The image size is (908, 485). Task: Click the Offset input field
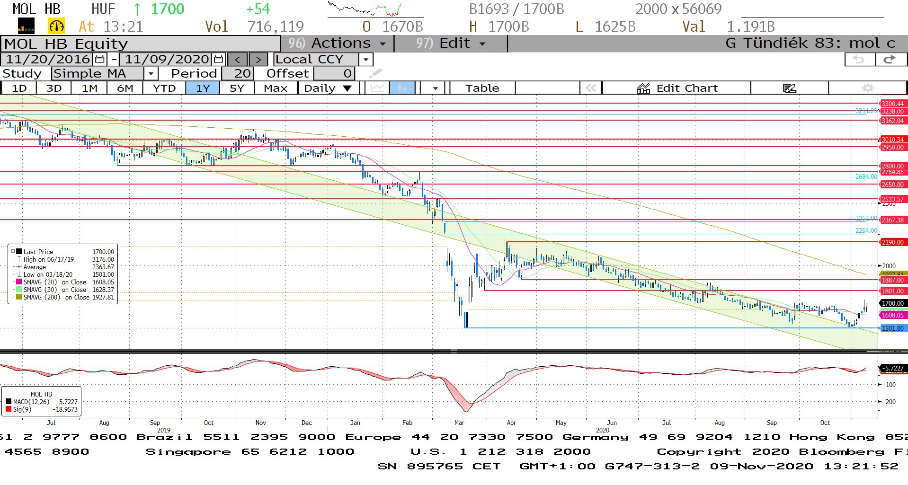[334, 74]
